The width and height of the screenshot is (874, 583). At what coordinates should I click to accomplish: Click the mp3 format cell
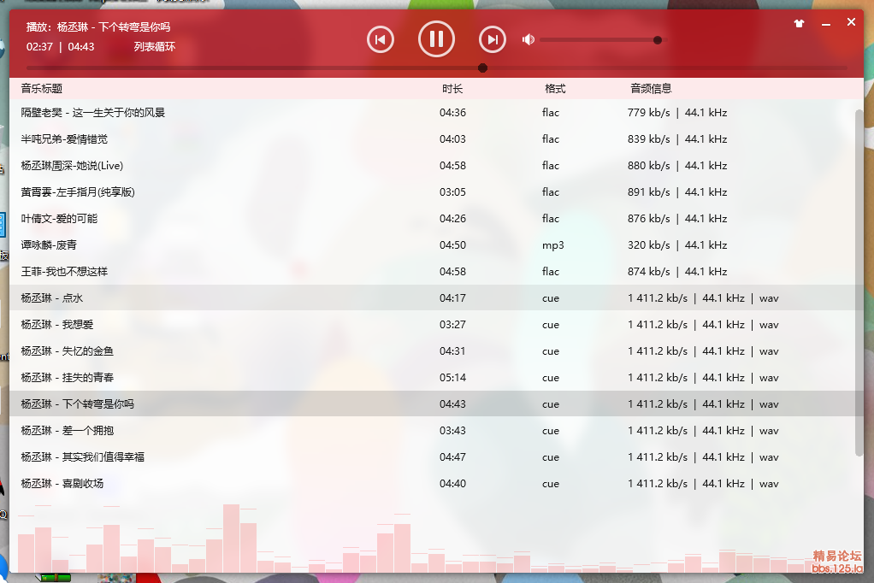(553, 245)
